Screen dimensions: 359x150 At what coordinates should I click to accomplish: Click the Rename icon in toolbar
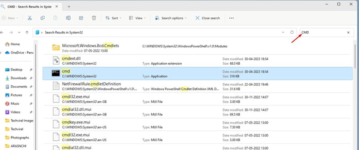coord(68,18)
